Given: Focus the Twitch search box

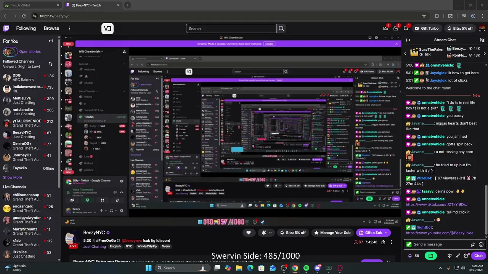Looking at the screenshot, I should [x=231, y=29].
